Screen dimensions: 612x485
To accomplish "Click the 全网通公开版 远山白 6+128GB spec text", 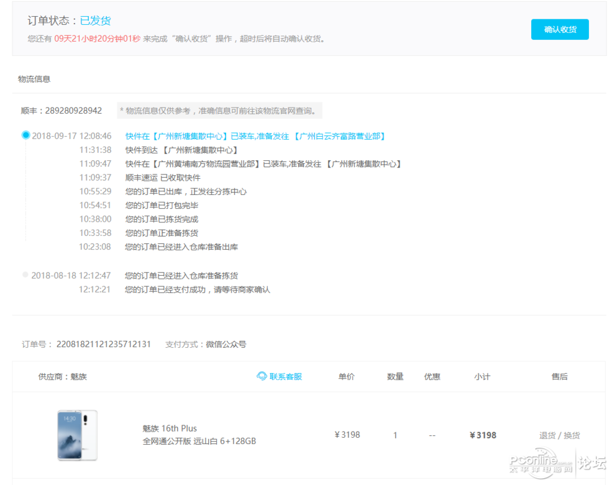I will coord(199,442).
